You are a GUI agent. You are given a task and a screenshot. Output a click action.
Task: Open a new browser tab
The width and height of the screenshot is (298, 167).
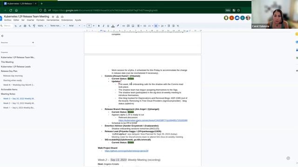point(41,3)
